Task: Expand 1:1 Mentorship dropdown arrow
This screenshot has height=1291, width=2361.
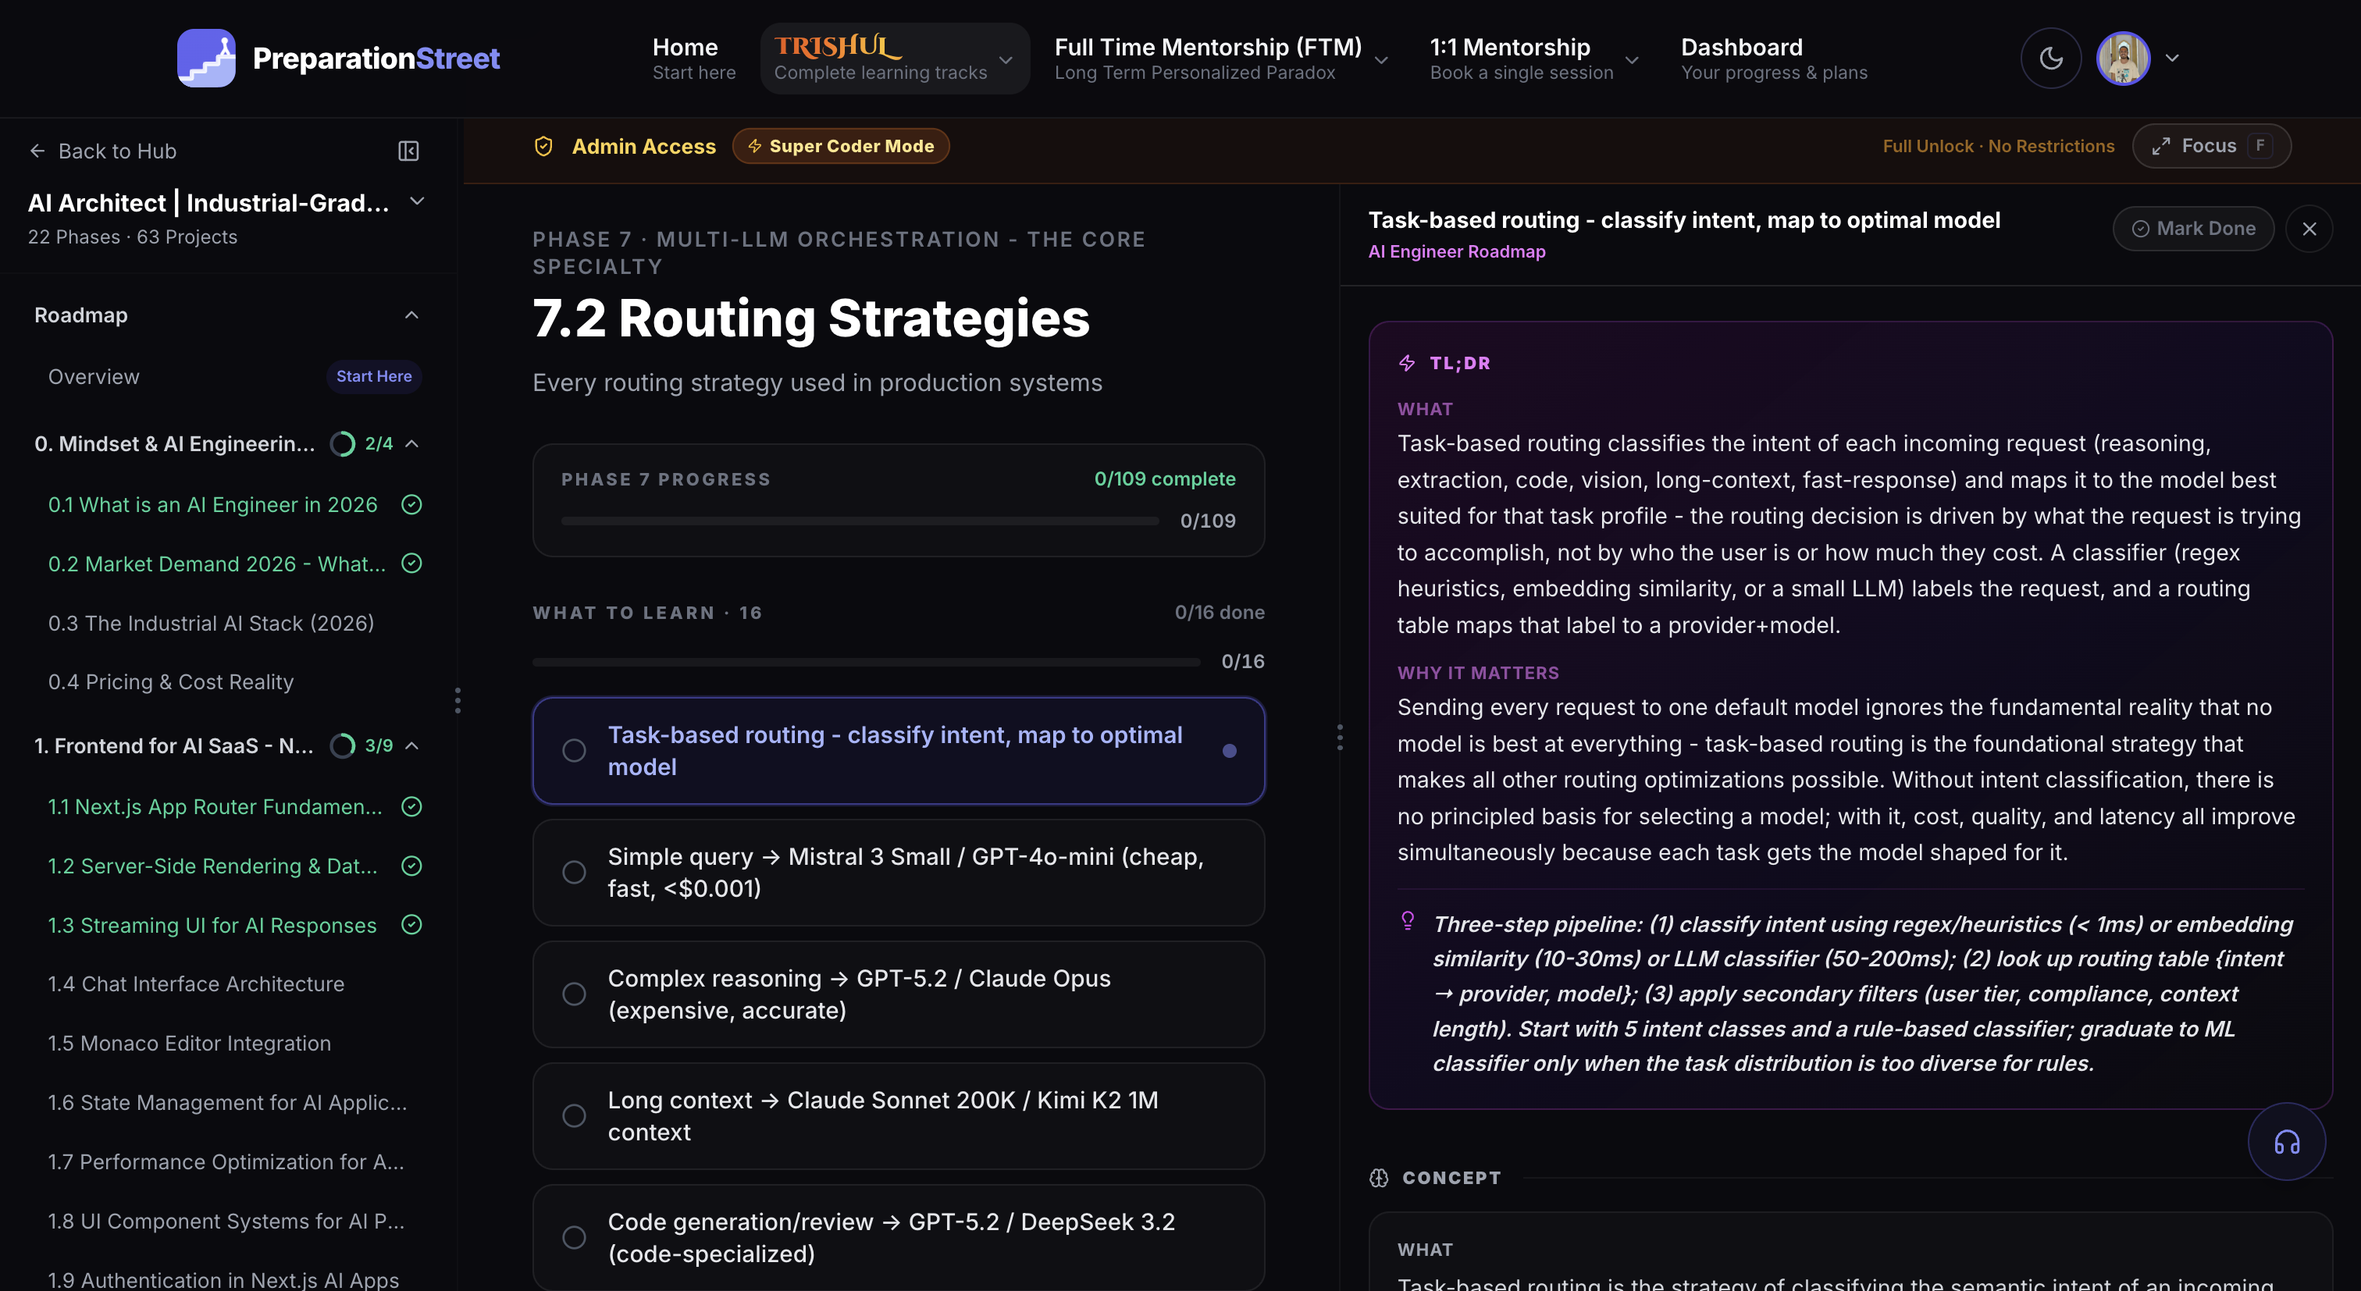Action: pyautogui.click(x=1632, y=60)
